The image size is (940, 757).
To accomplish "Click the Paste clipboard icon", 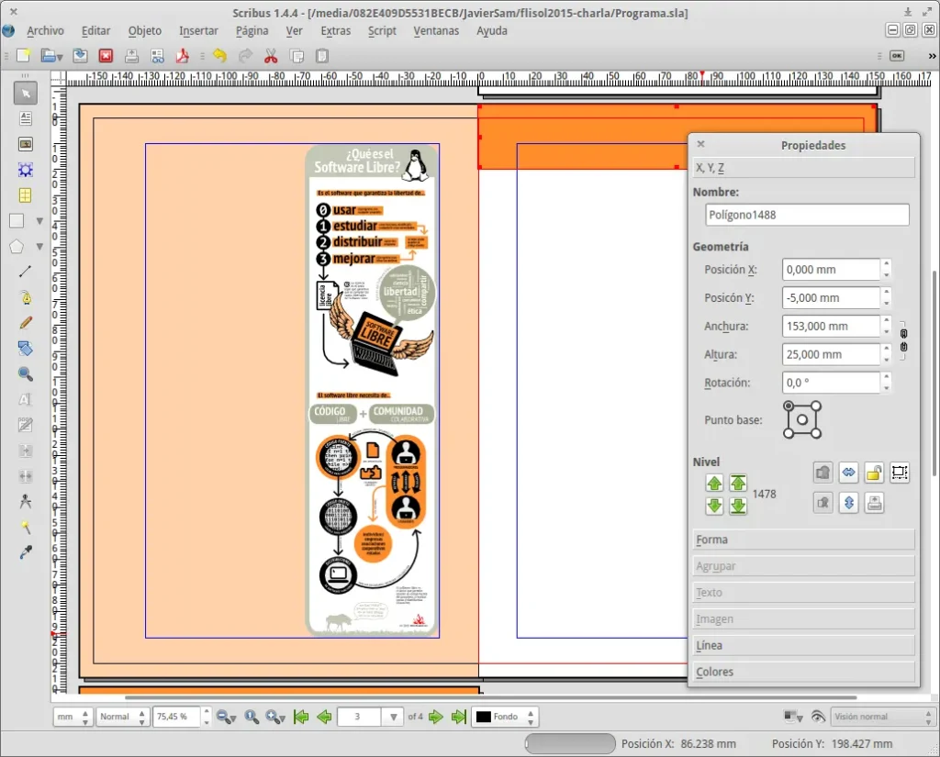I will [x=322, y=56].
